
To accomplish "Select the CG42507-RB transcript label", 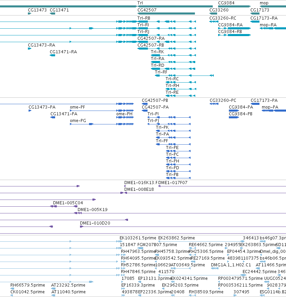I will [151, 45].
